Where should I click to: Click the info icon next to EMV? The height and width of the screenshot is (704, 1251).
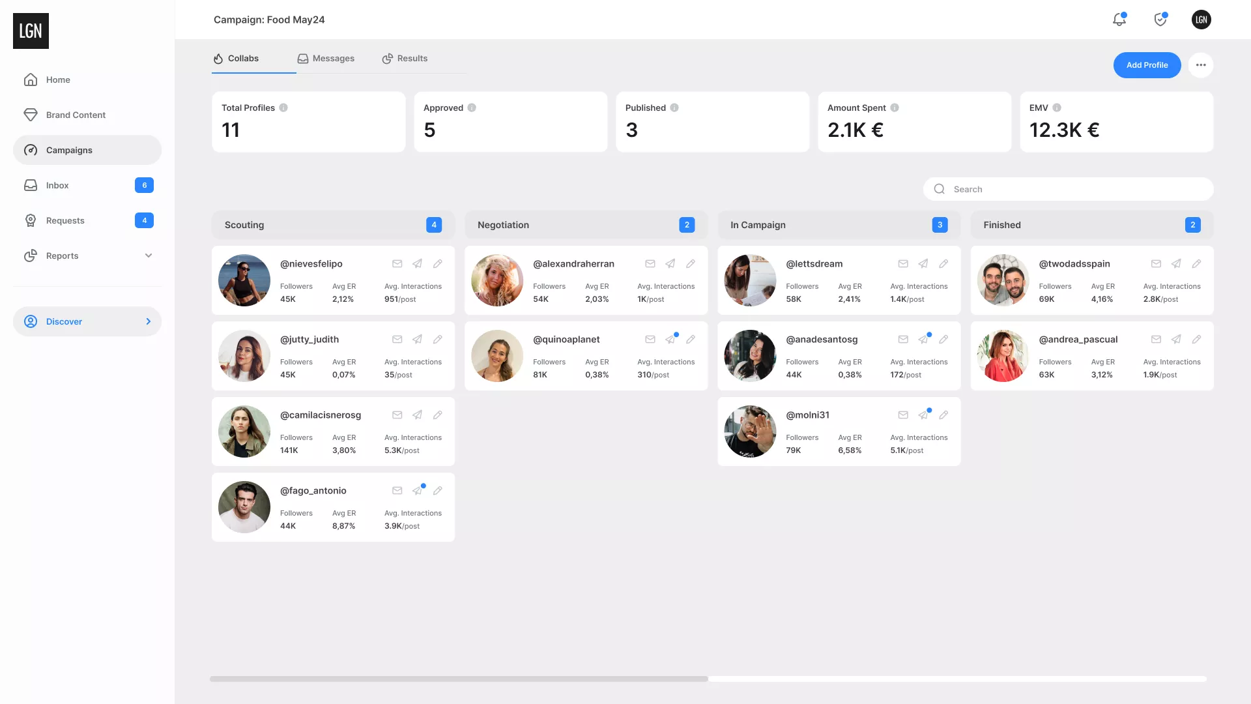[1057, 108]
